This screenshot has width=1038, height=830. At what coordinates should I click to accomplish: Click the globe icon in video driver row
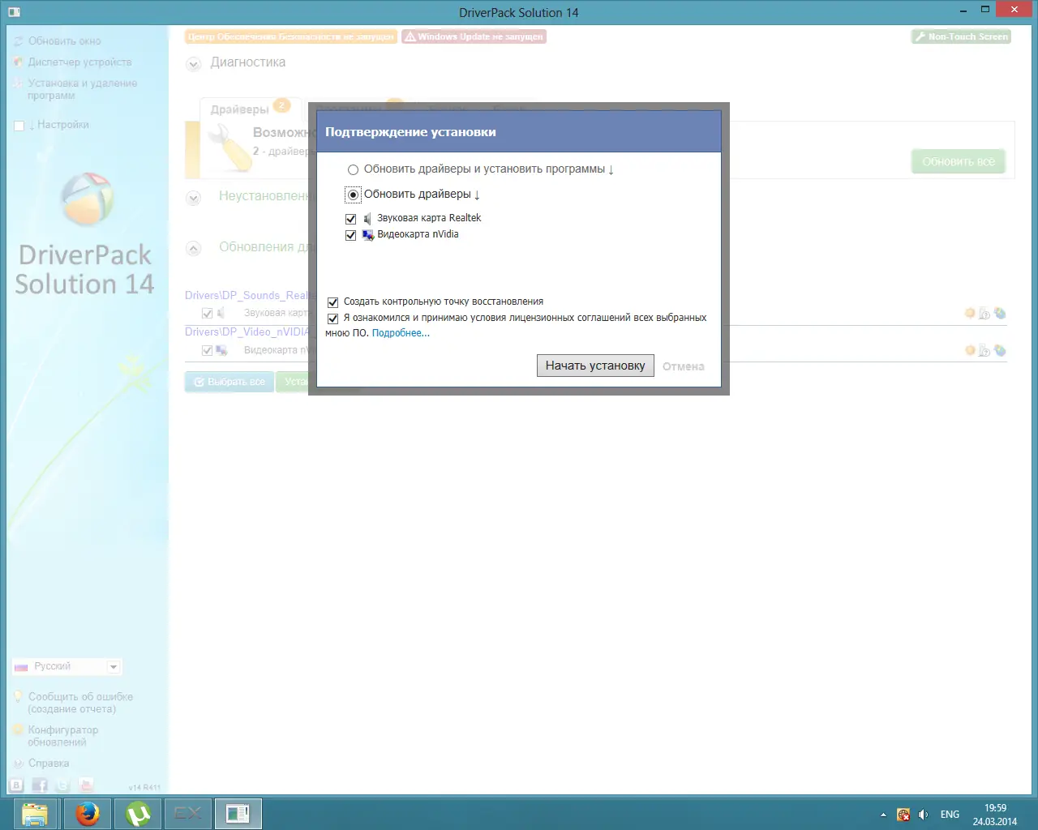[1000, 350]
